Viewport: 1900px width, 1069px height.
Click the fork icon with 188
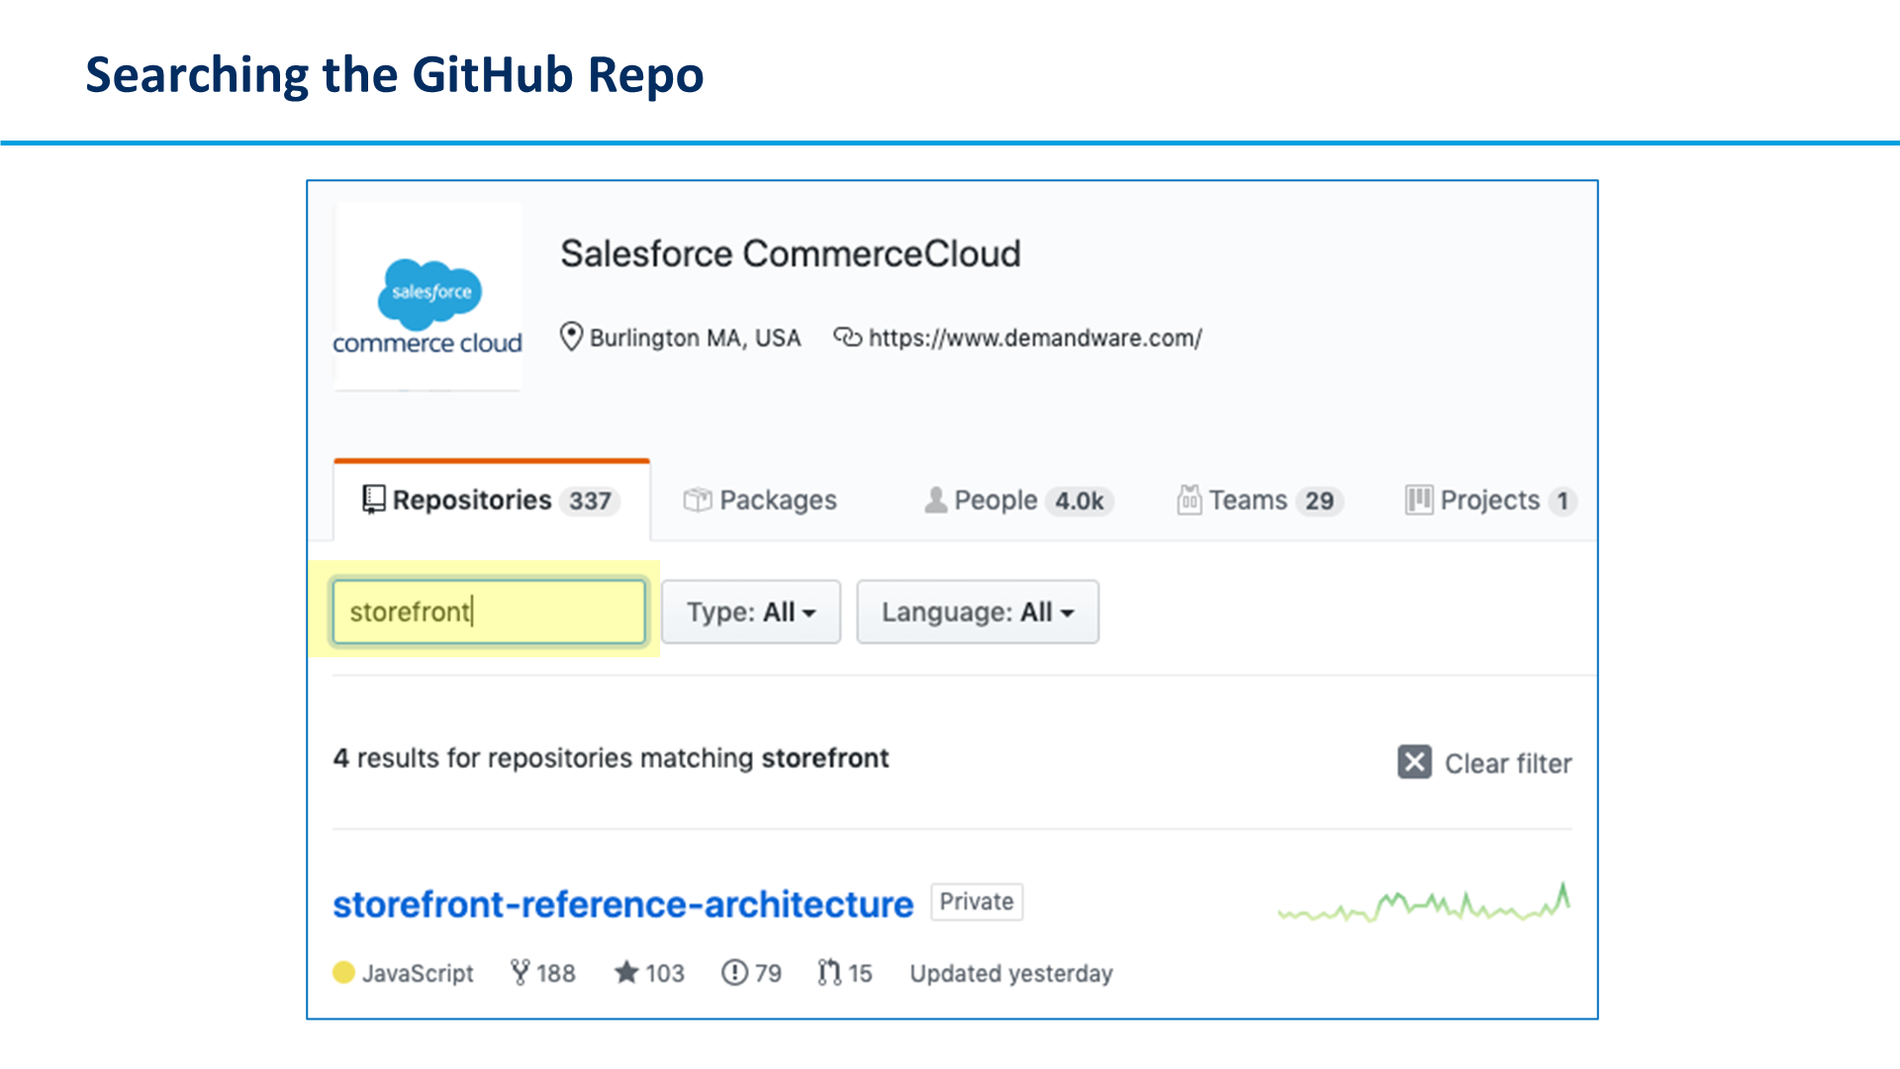click(x=520, y=973)
